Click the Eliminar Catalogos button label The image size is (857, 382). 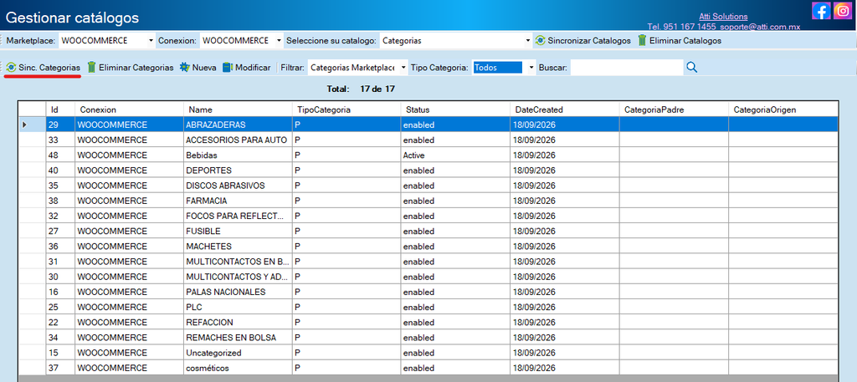click(685, 40)
